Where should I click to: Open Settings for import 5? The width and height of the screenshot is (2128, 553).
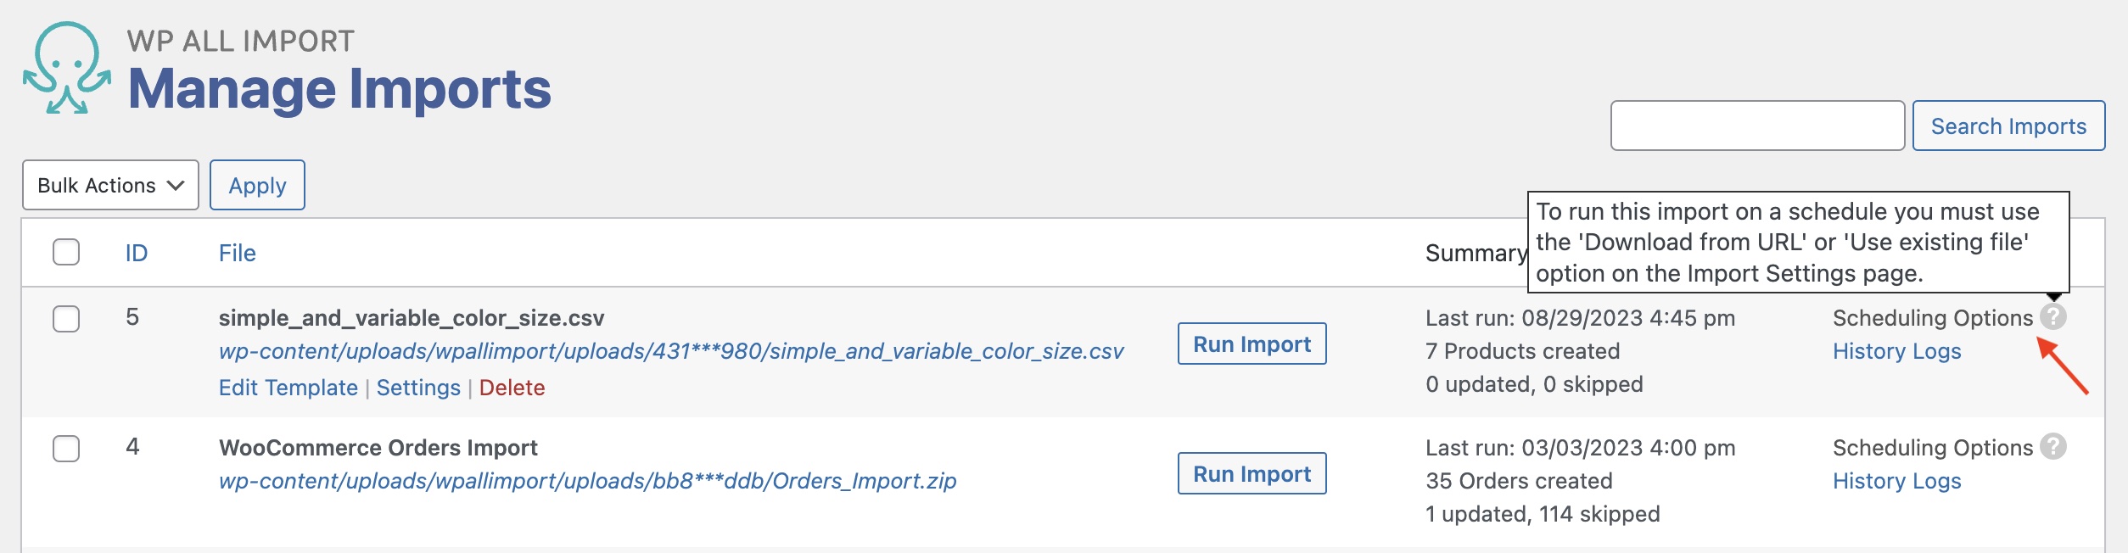[x=418, y=388]
